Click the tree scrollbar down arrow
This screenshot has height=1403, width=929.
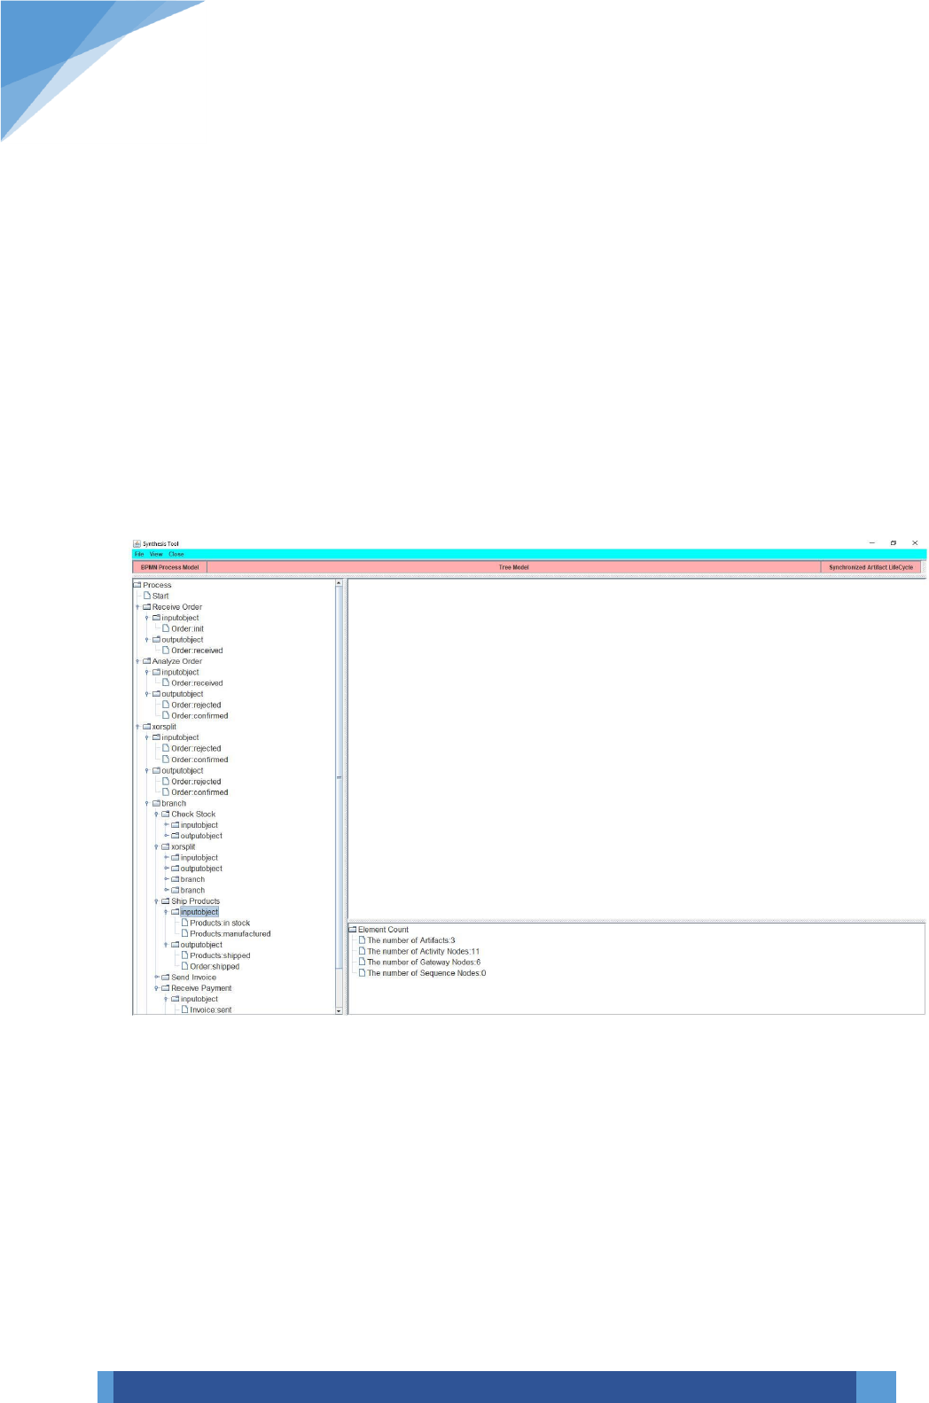339,1010
